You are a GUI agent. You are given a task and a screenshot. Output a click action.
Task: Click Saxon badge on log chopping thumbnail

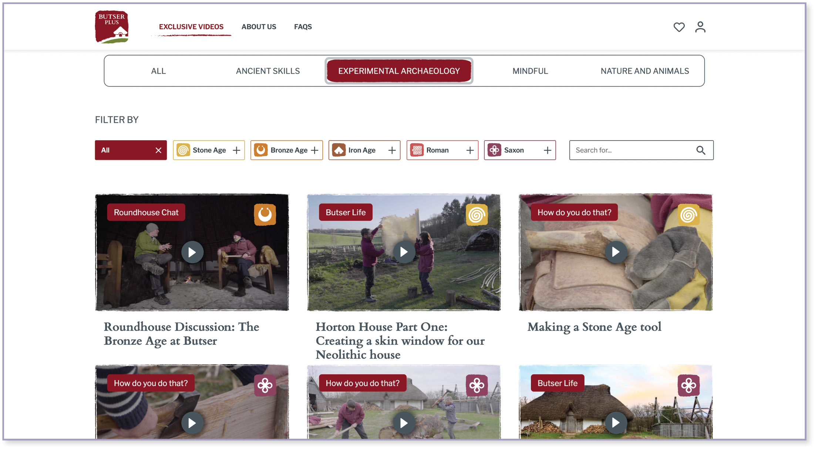click(477, 385)
